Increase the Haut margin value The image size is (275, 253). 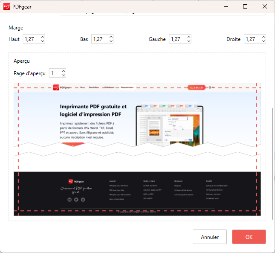(43, 37)
